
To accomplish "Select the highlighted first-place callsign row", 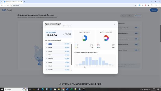I will [58, 44].
